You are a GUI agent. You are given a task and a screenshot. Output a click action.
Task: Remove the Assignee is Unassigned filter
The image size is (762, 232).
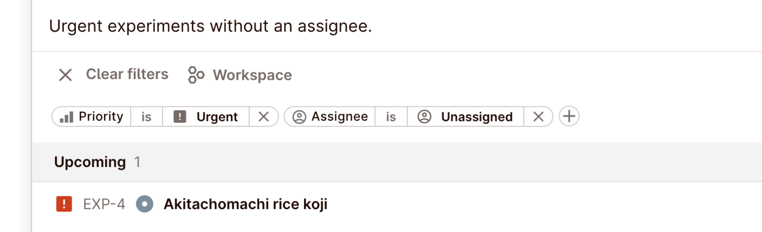(x=538, y=117)
